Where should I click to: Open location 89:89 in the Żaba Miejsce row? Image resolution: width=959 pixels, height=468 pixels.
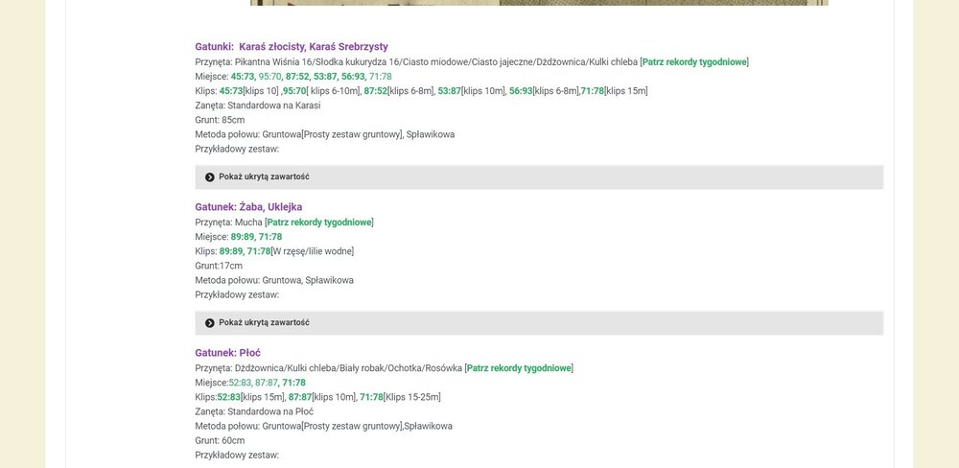tap(243, 237)
